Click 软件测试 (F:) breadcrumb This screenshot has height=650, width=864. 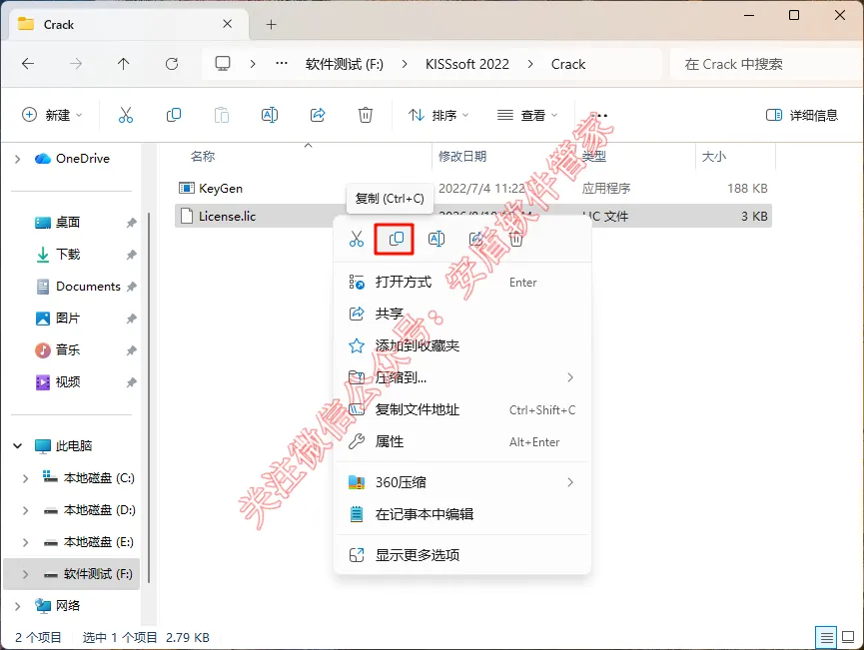(x=345, y=64)
